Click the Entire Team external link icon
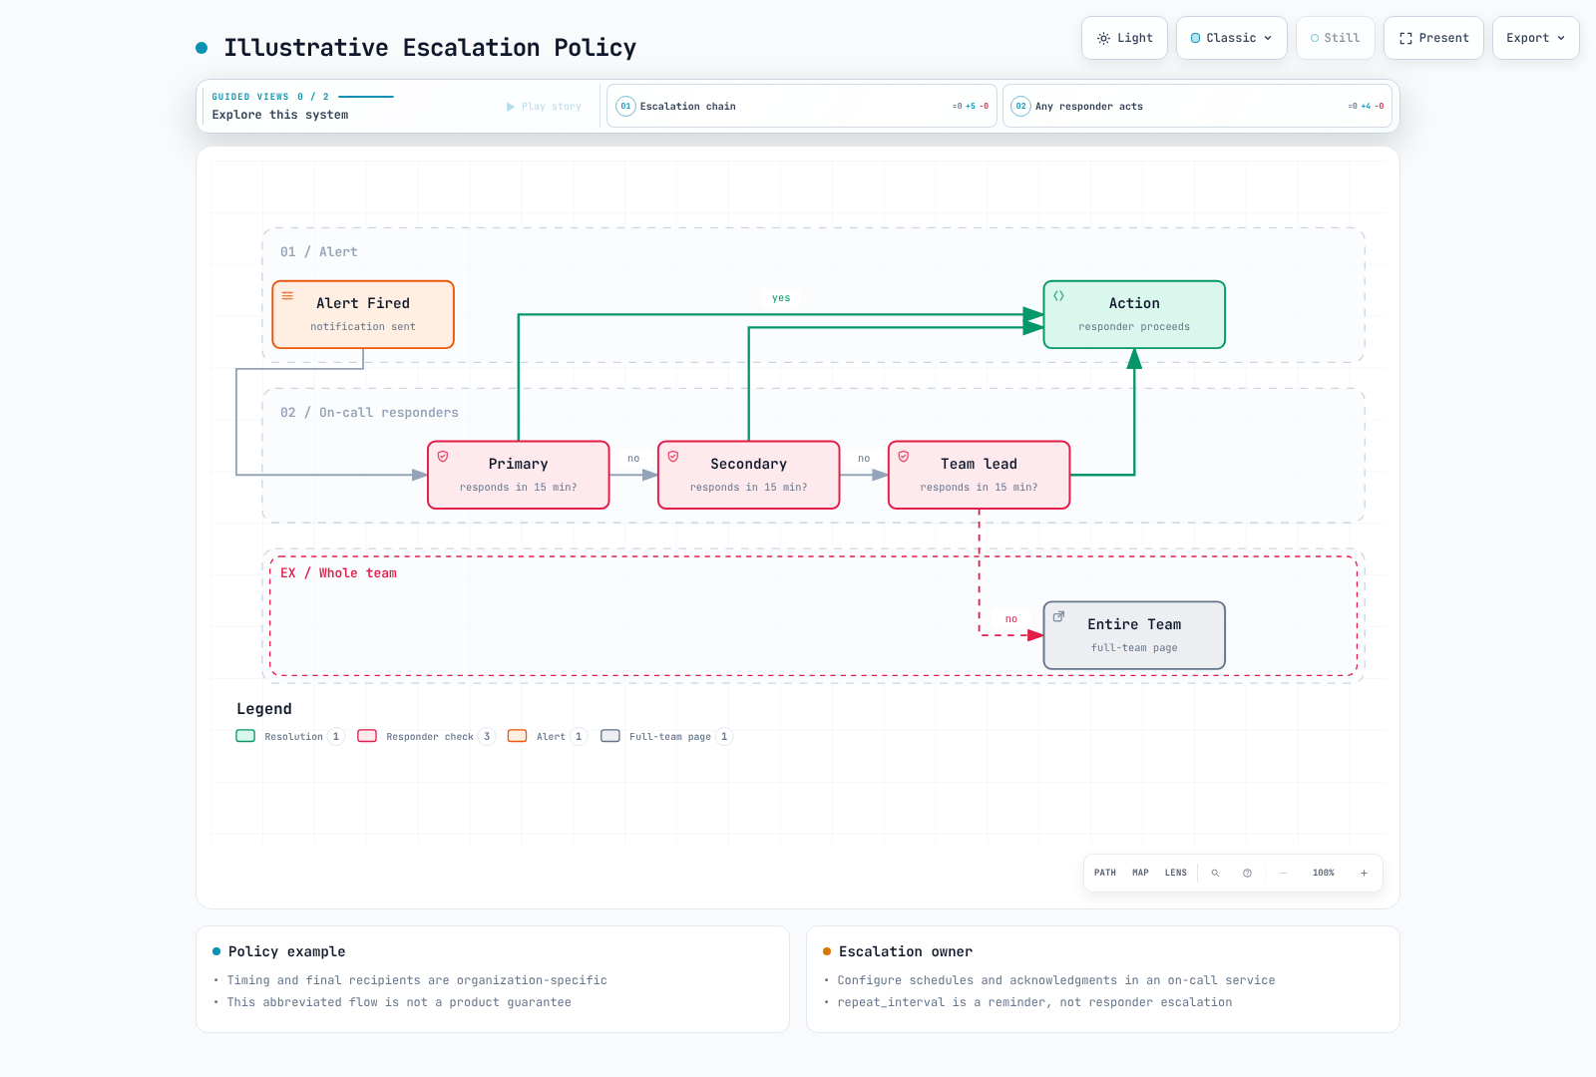The width and height of the screenshot is (1596, 1077). click(1058, 616)
